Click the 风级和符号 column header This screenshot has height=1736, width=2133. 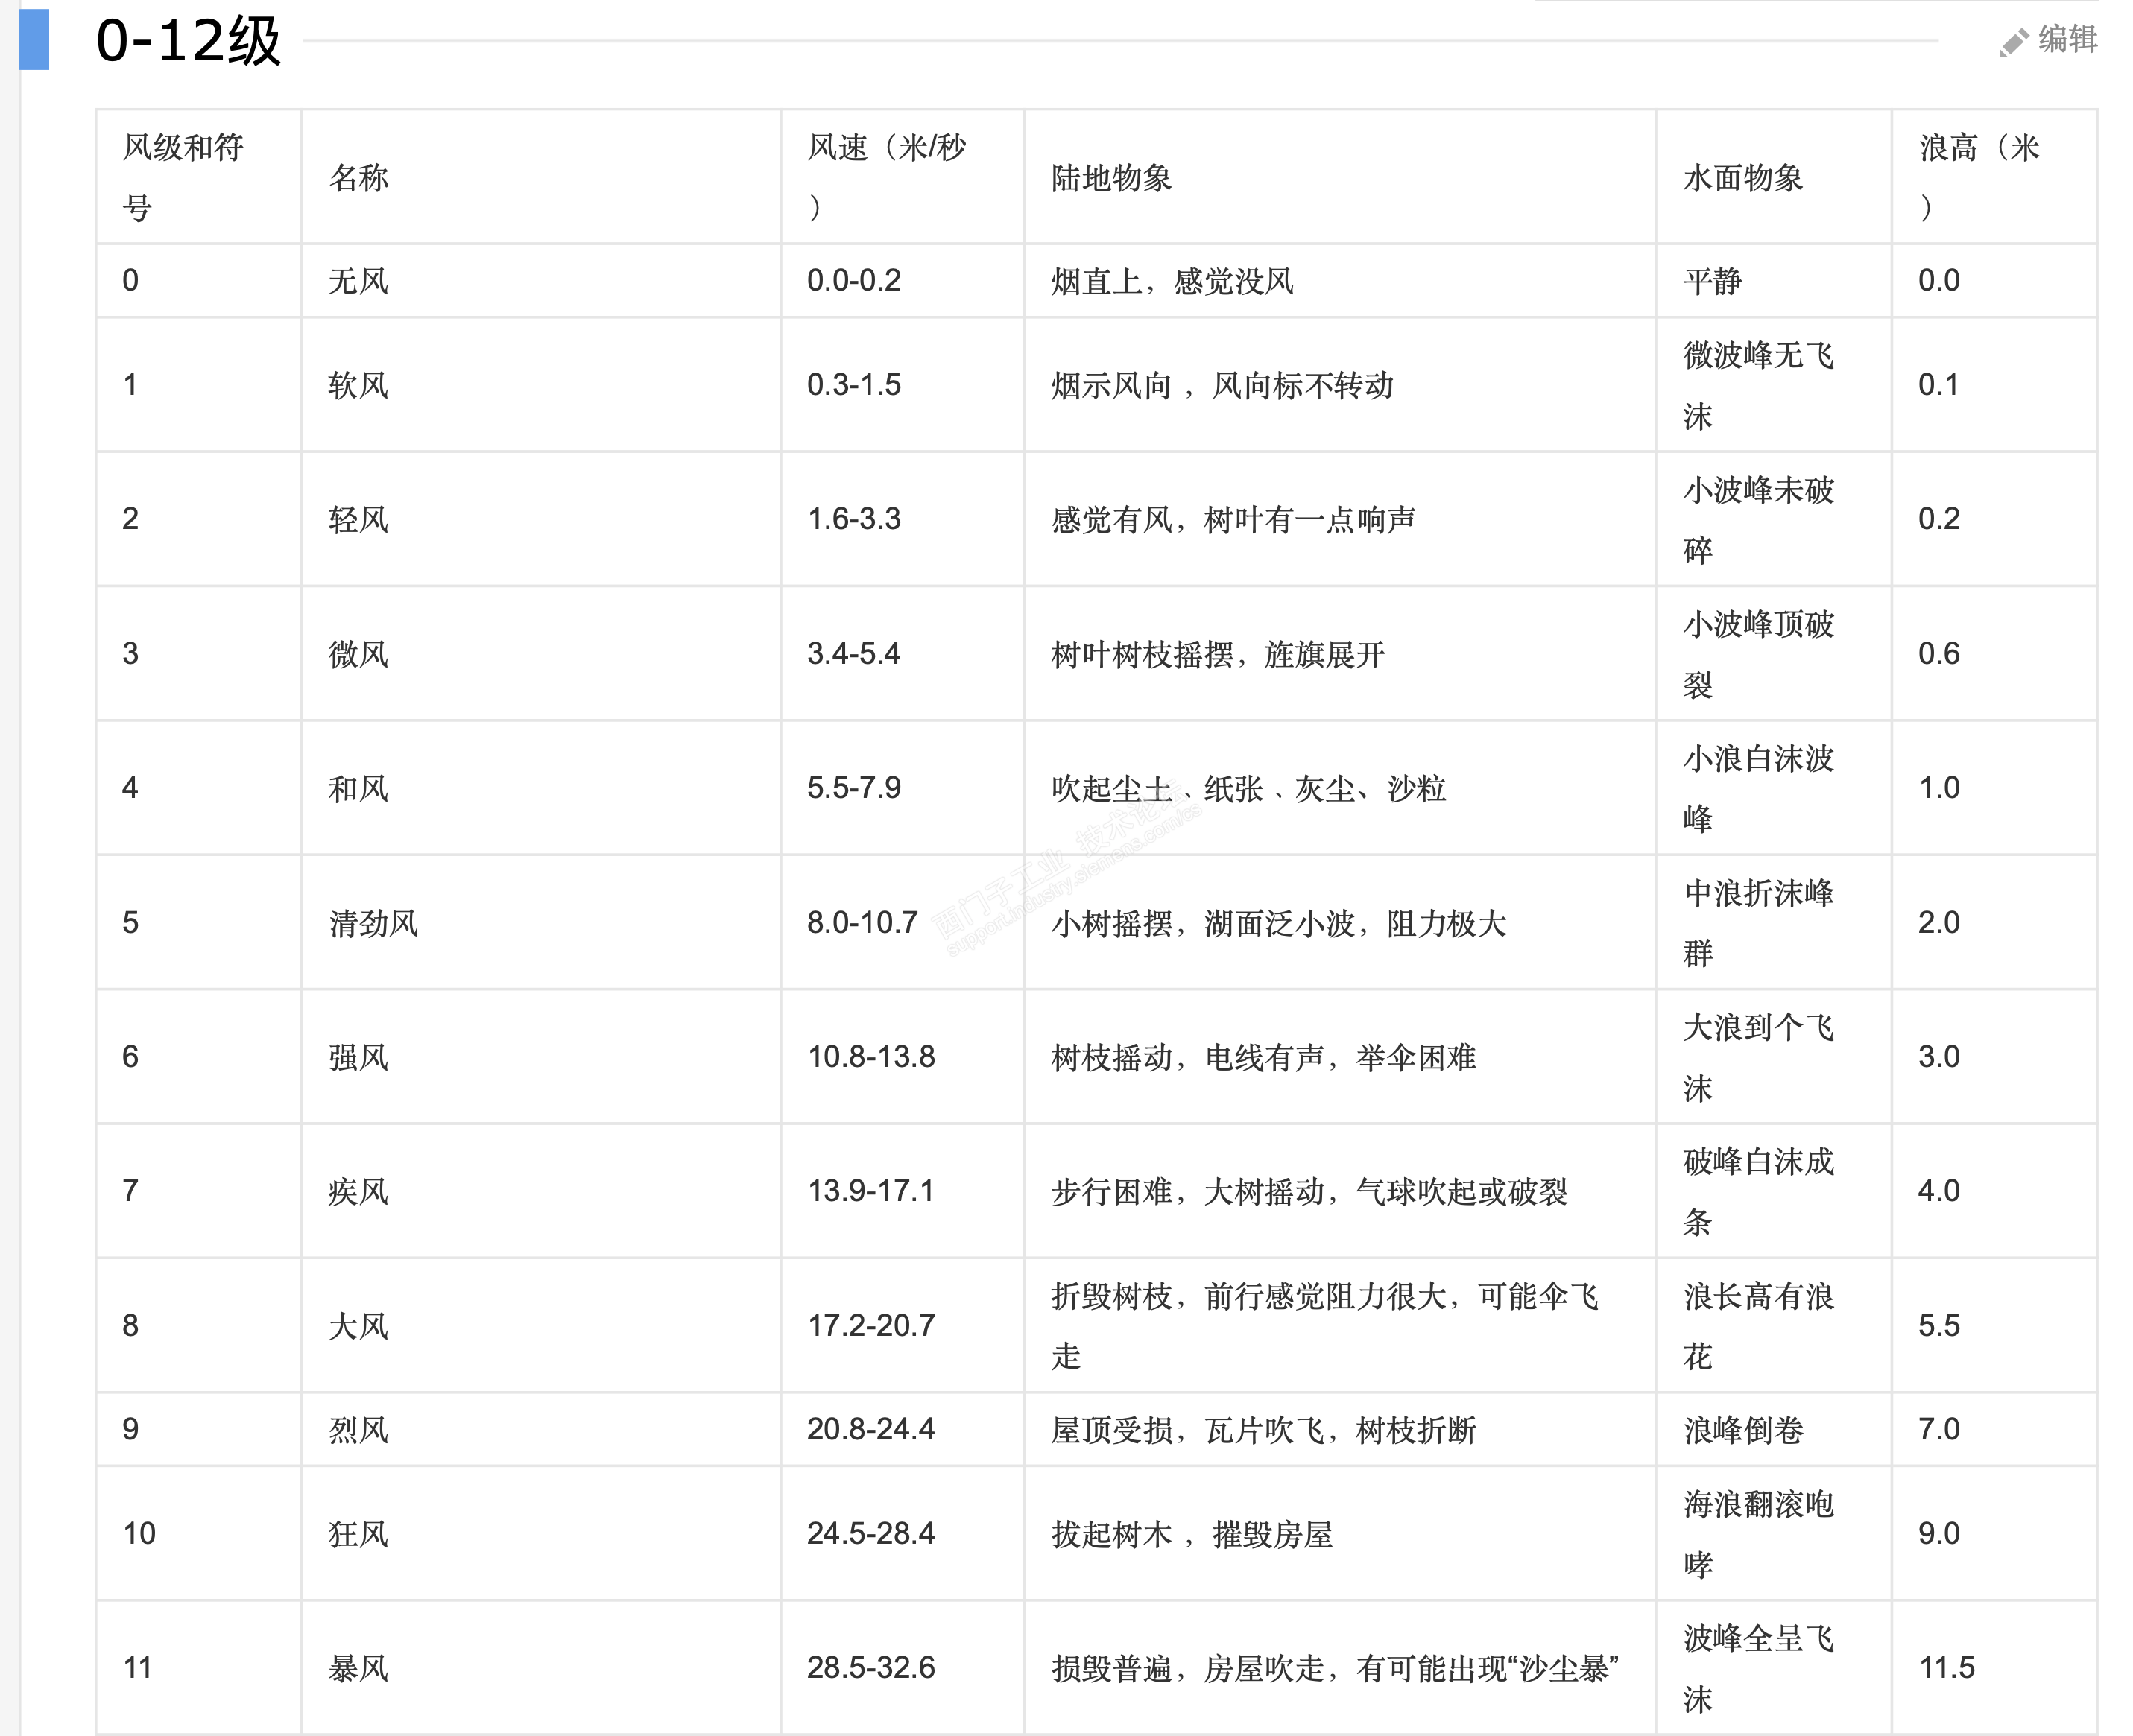pos(183,177)
